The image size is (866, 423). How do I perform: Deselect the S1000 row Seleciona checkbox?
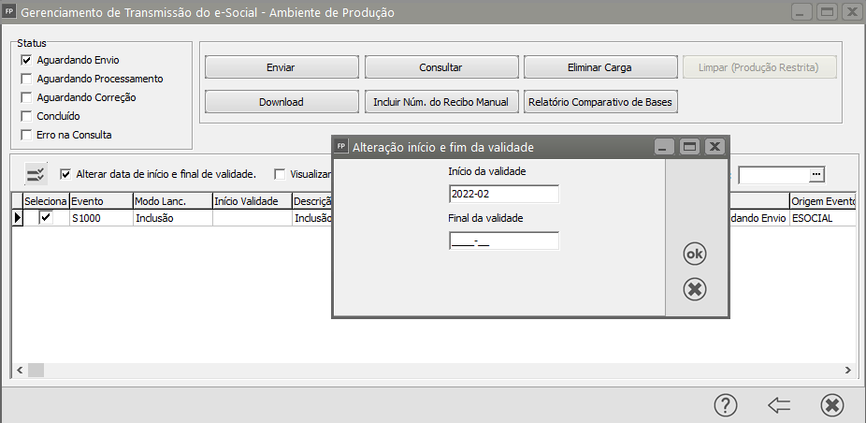pos(46,217)
